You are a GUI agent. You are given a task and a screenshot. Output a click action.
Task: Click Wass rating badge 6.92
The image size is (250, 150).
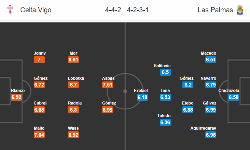tap(73, 135)
